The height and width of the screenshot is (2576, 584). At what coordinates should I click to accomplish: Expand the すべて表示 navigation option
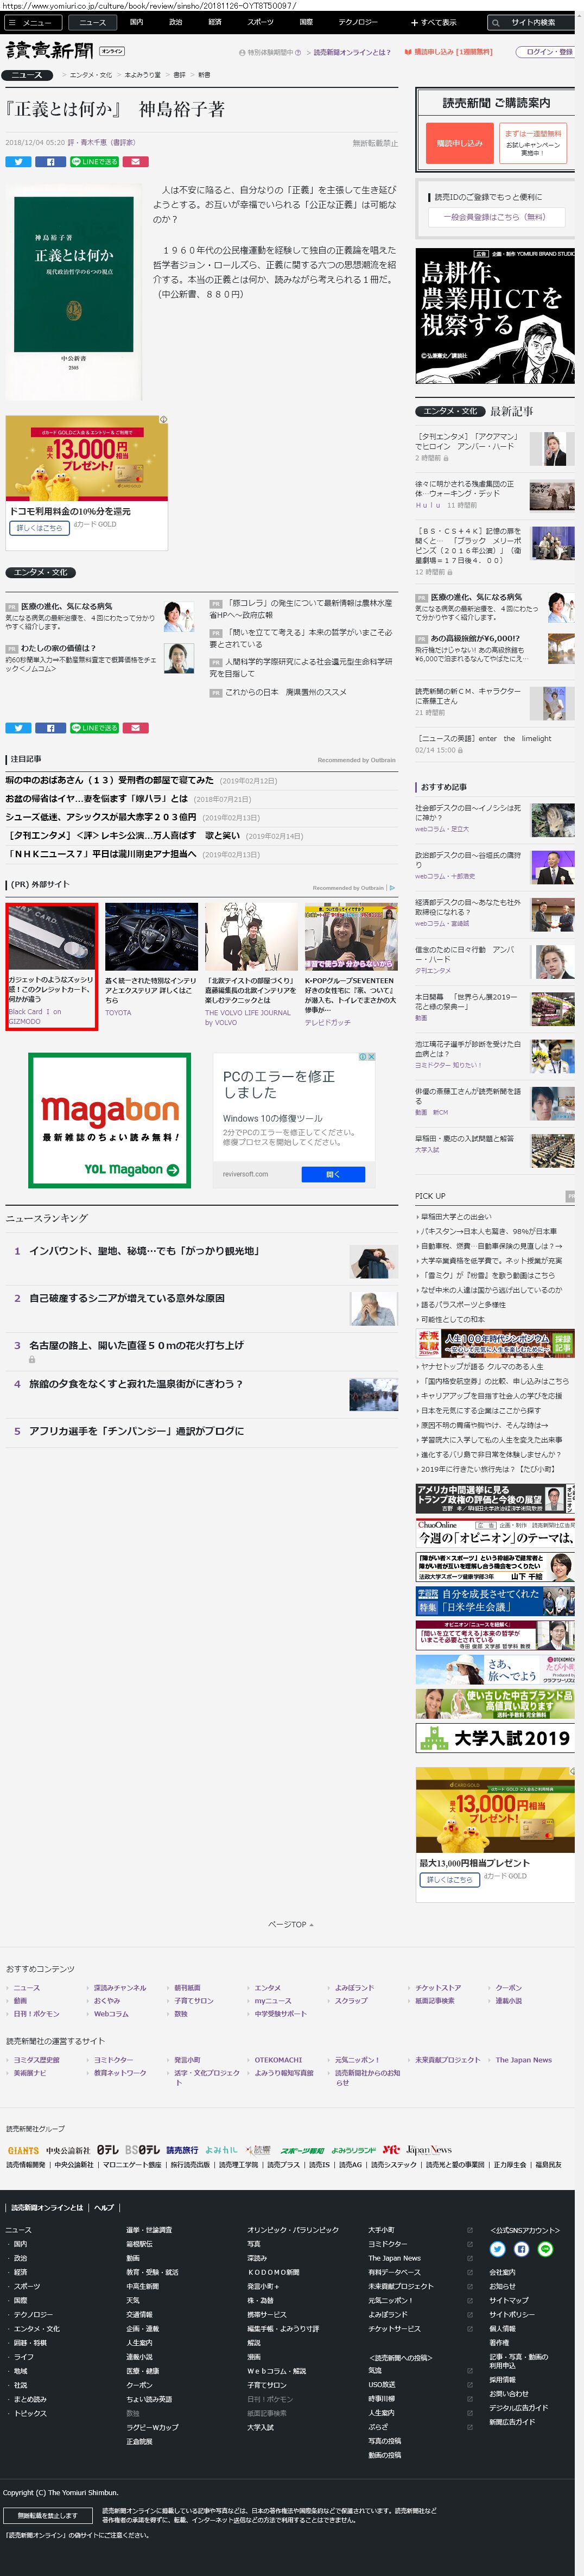[433, 21]
